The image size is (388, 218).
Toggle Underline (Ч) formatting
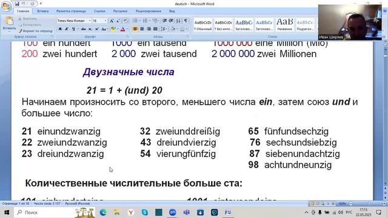tap(73, 29)
